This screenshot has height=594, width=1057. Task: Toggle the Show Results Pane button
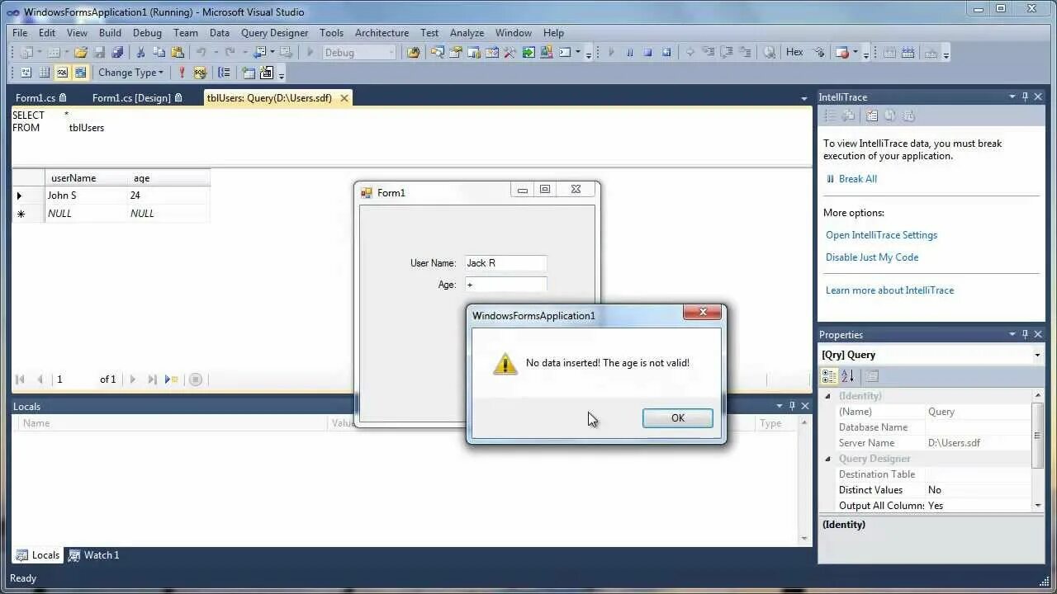point(80,73)
